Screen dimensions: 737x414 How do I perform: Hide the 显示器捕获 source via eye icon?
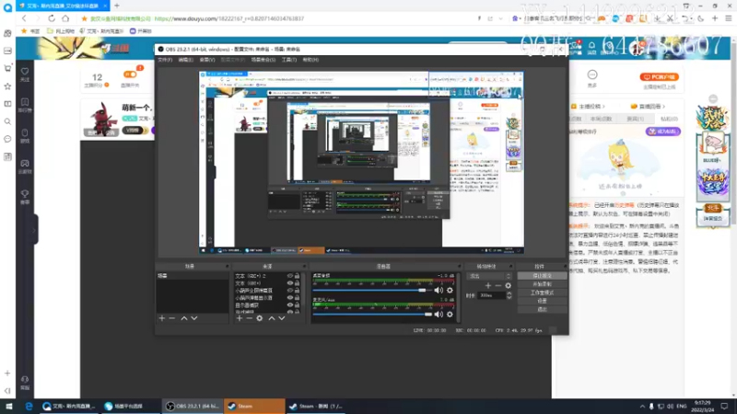coord(289,305)
